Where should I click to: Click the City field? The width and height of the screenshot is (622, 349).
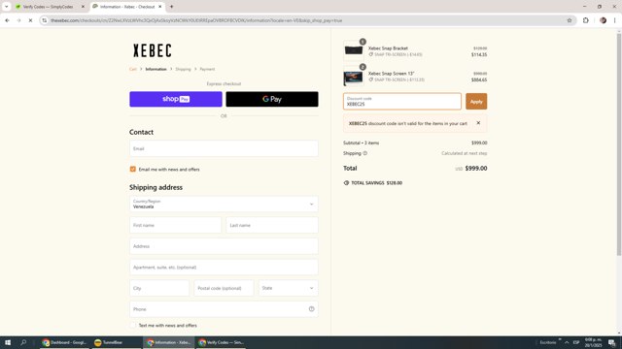click(159, 288)
